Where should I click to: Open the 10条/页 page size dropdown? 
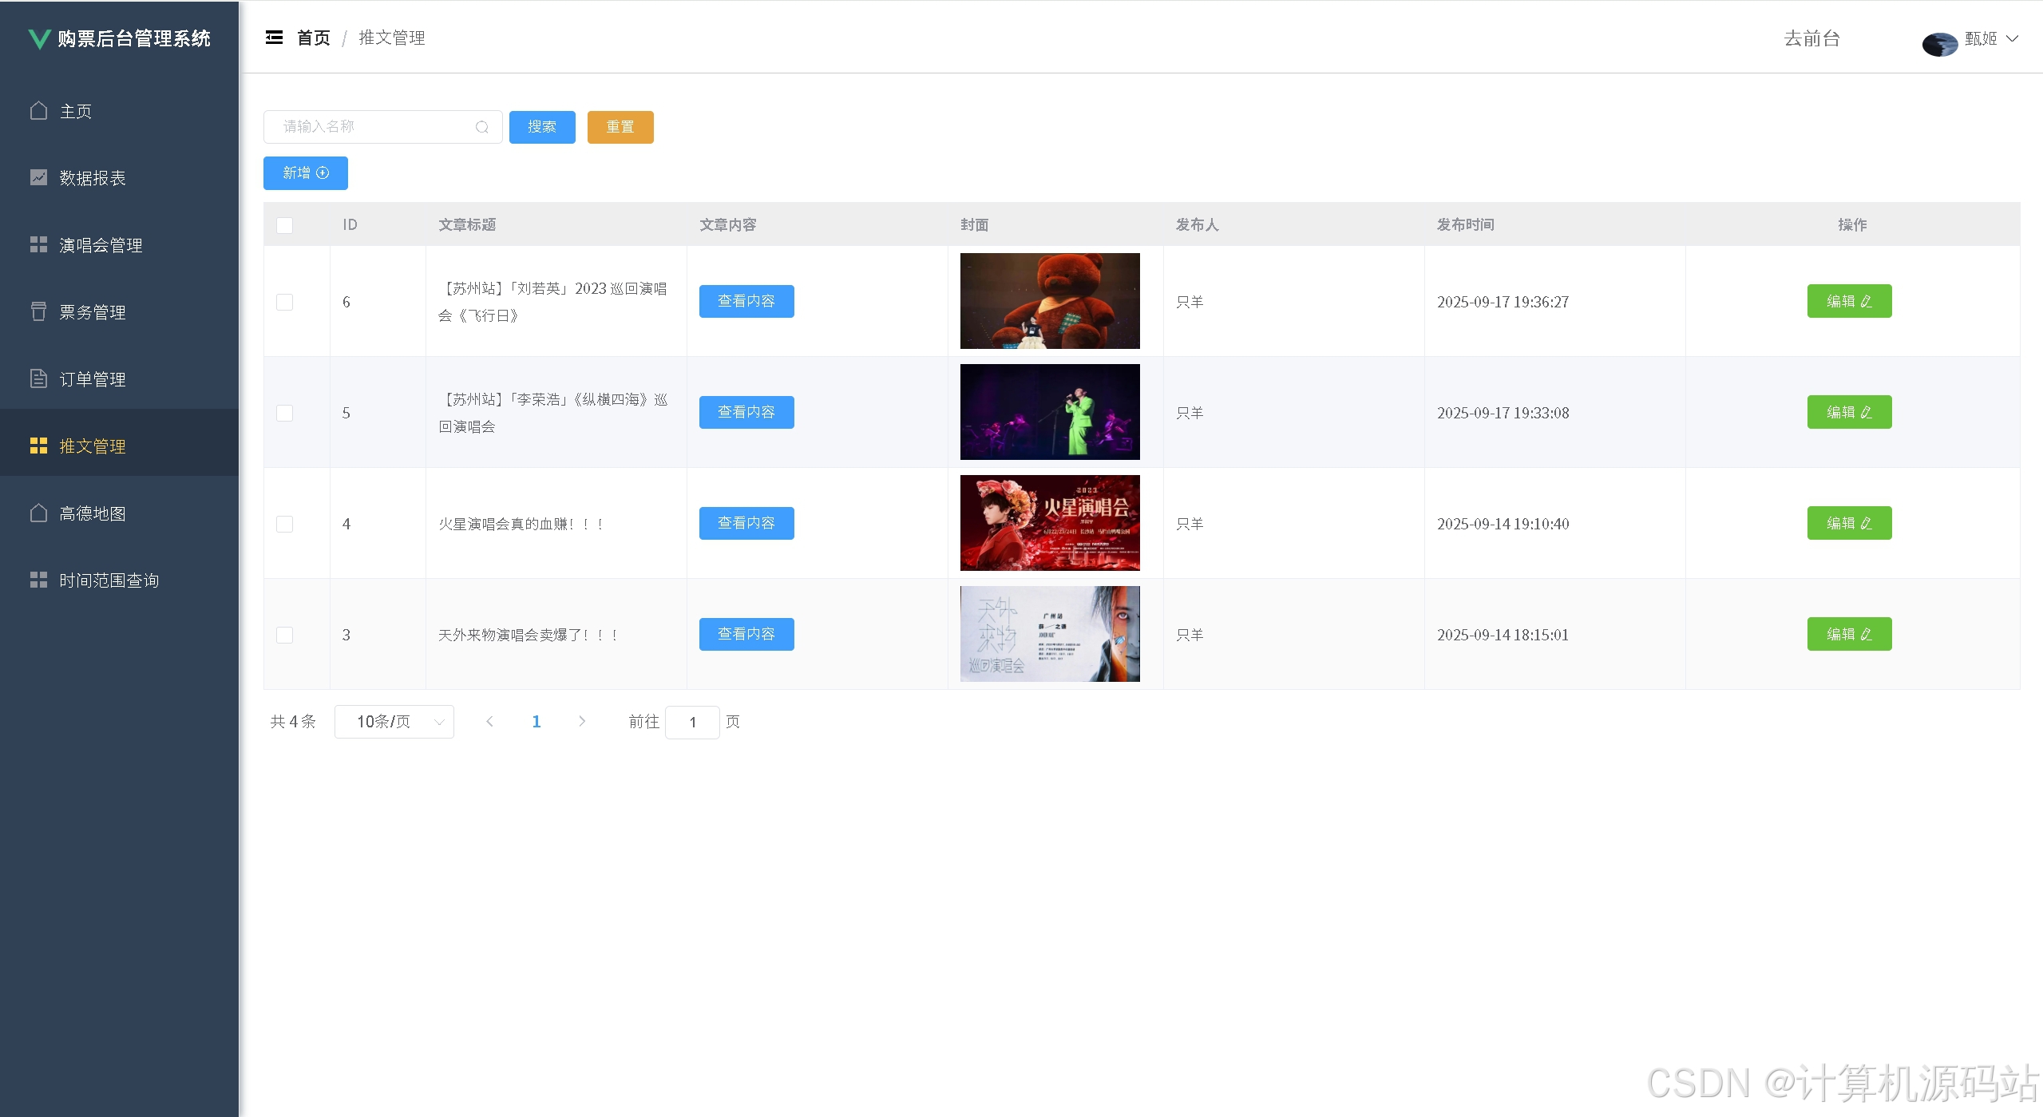[x=394, y=722]
